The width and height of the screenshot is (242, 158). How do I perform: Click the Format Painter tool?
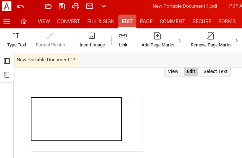click(x=51, y=40)
